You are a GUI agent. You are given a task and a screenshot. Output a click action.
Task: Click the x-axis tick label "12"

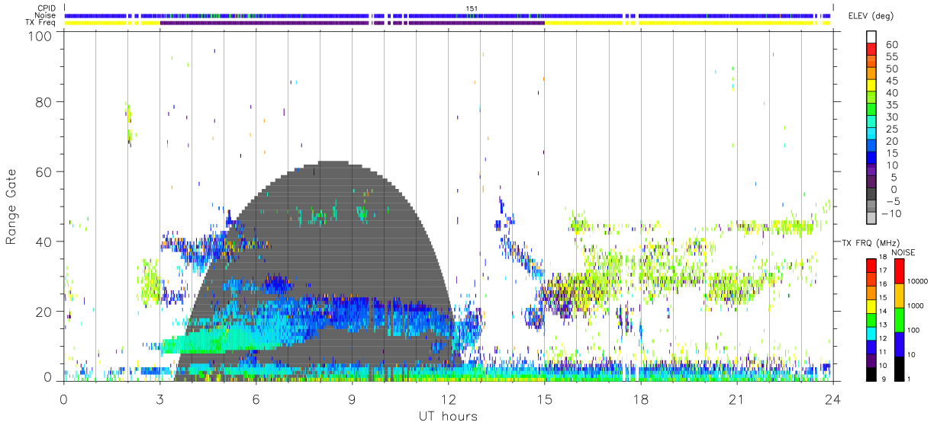point(449,399)
